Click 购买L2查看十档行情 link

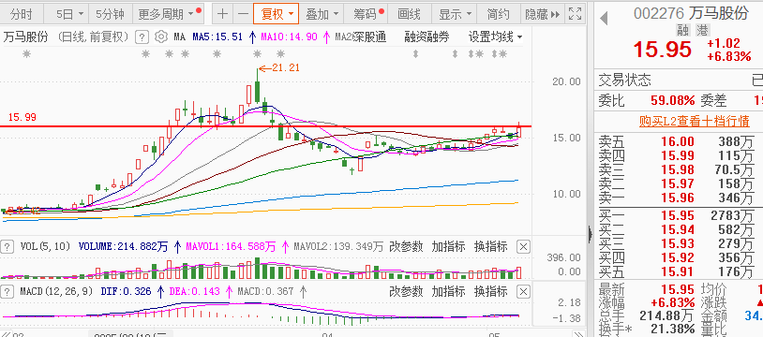pyautogui.click(x=694, y=121)
